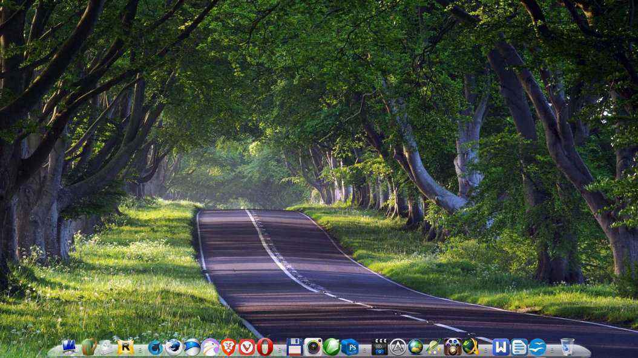Open the red Opera browser icon
638x358 pixels.
pos(265,348)
